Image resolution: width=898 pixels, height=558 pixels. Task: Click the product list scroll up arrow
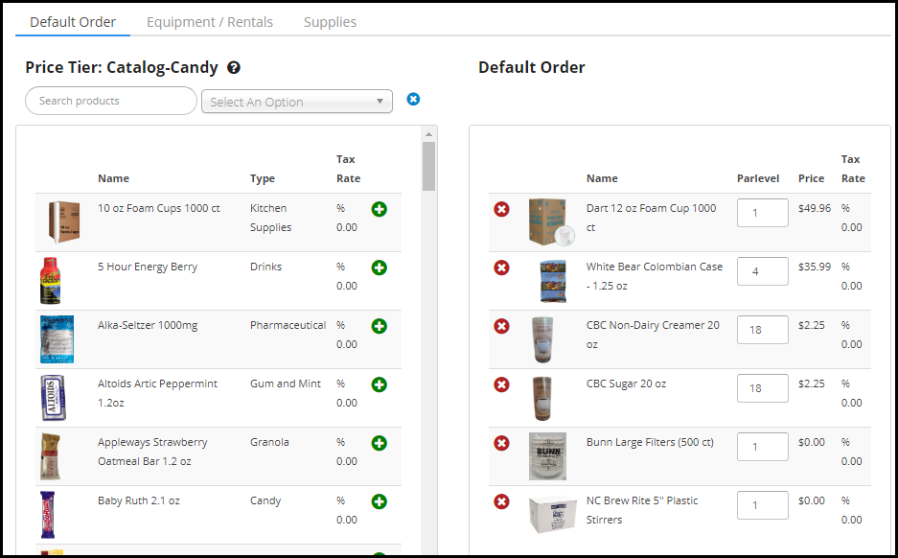429,134
